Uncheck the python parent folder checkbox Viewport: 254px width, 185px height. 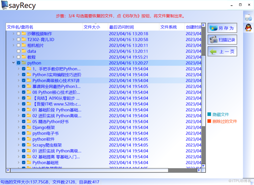[x=19, y=63]
